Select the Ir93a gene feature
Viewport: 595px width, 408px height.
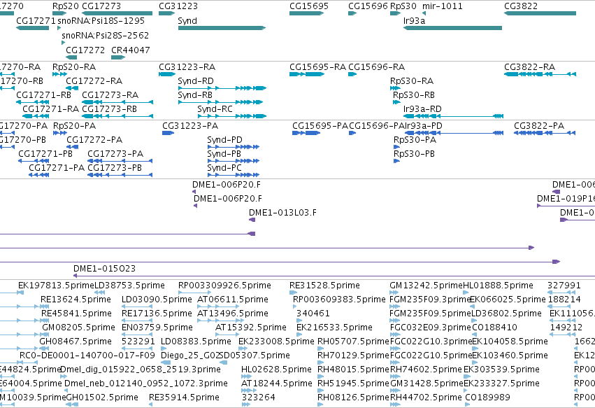pyautogui.click(x=452, y=28)
